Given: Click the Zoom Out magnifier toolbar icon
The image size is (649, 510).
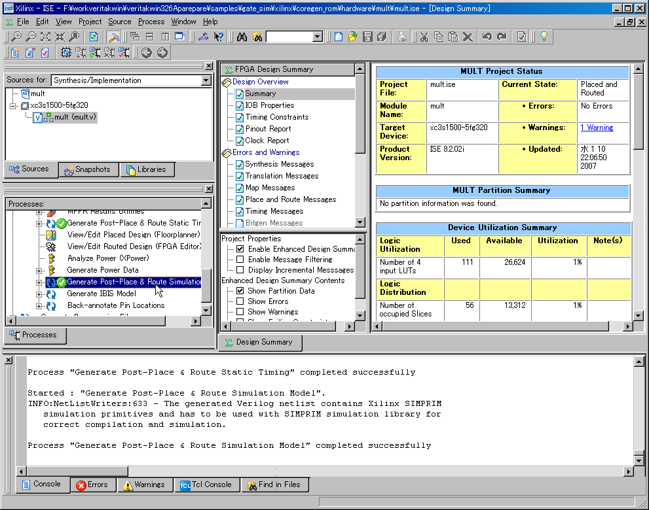Looking at the screenshot, I should (31, 37).
